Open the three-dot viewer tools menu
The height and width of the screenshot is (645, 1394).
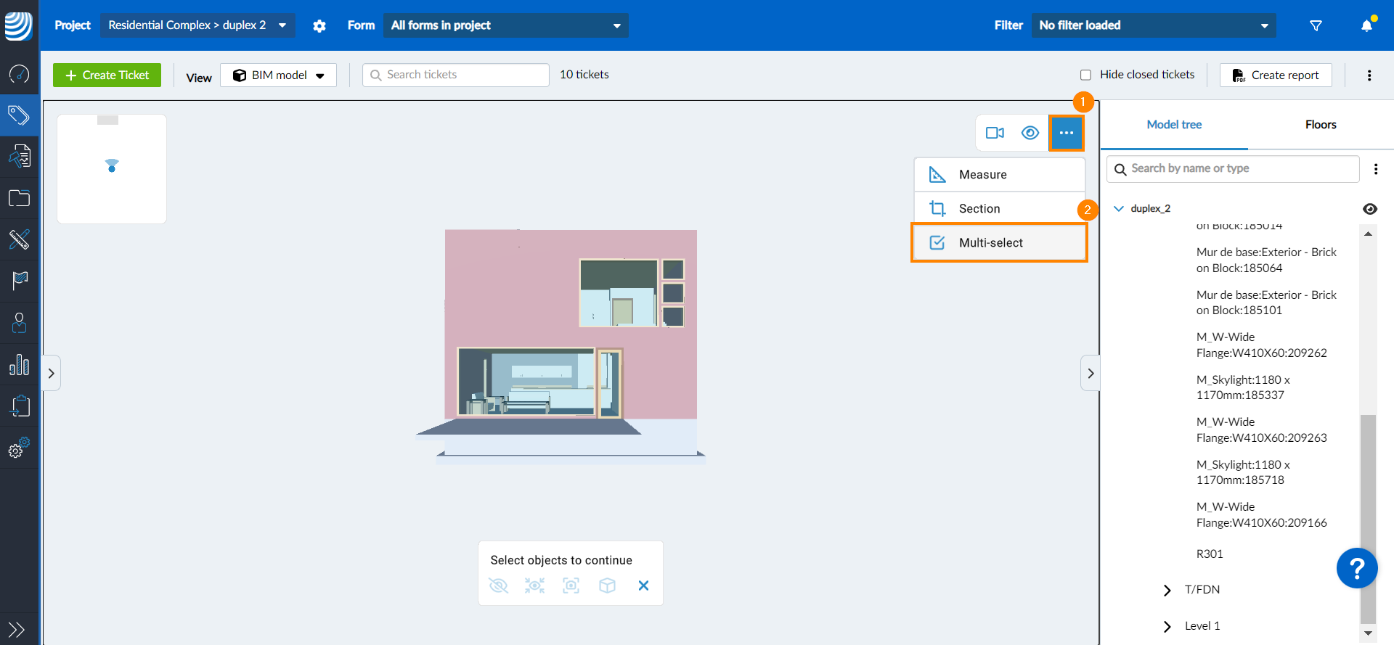tap(1066, 133)
